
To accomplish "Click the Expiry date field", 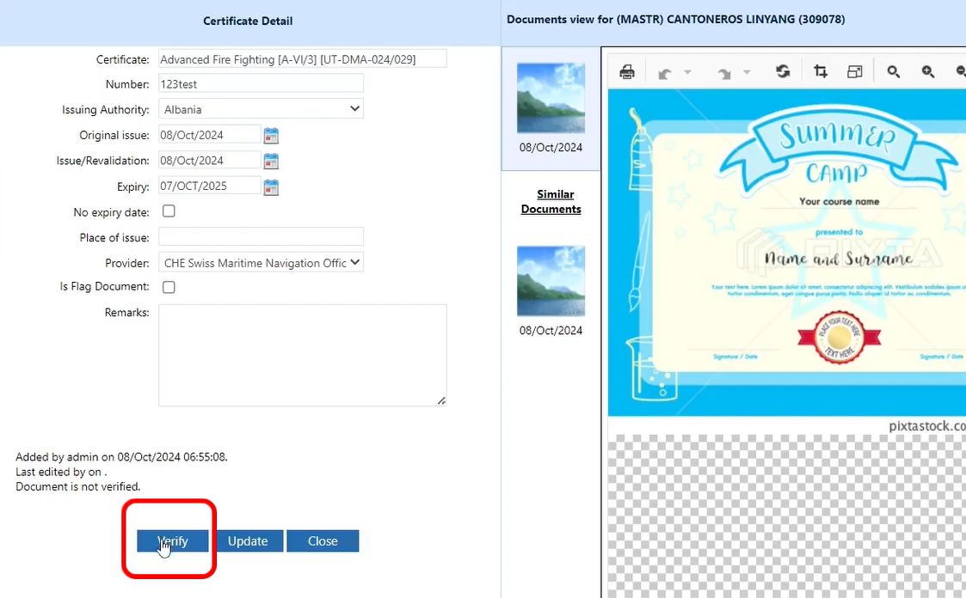I will (x=210, y=186).
